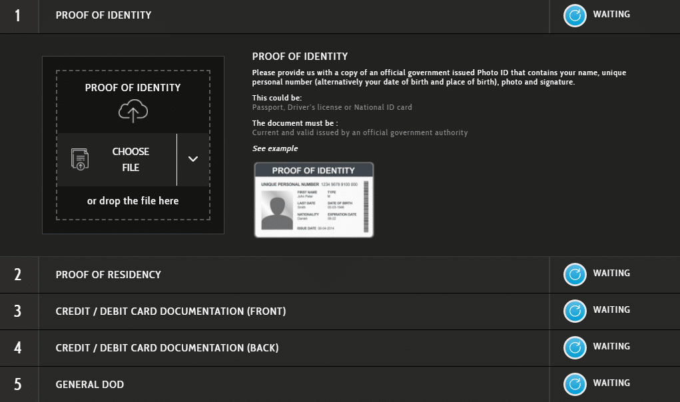The image size is (680, 402).
Task: Click step number 5
Action: [18, 385]
